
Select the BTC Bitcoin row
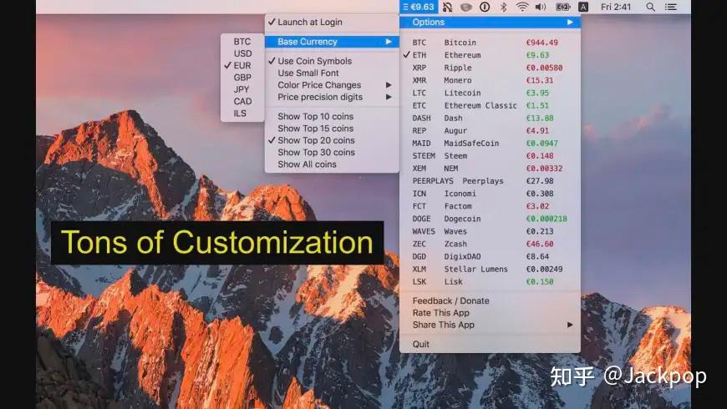pyautogui.click(x=490, y=42)
